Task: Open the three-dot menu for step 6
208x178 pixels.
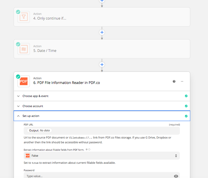Action: [182, 81]
